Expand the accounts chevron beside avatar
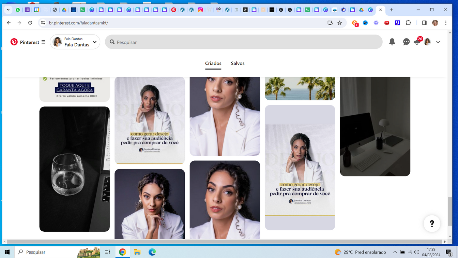The width and height of the screenshot is (458, 258). [438, 42]
